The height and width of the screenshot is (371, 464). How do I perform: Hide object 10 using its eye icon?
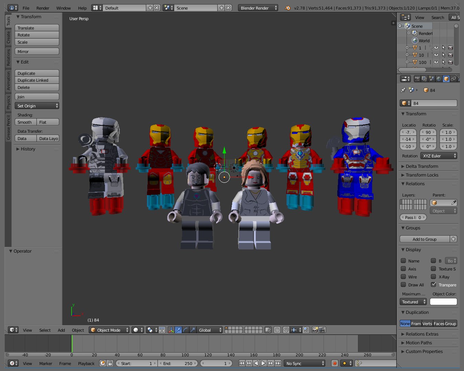(436, 55)
